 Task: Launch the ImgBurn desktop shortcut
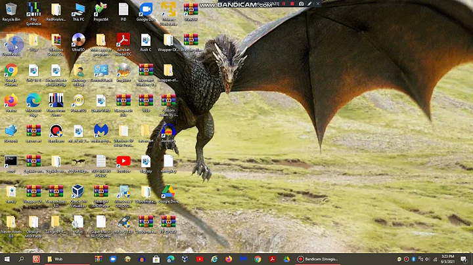[124, 73]
